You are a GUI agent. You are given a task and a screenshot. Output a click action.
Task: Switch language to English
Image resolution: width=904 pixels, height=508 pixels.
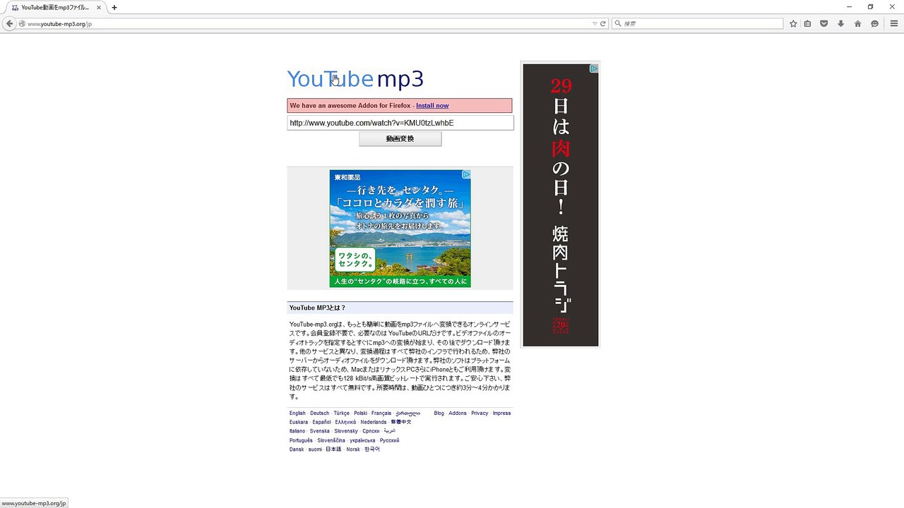tap(297, 413)
